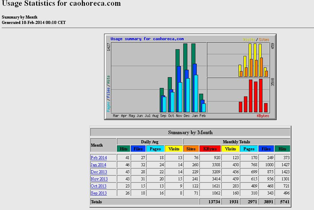Open the Jan 2014 monthly report link

click(98, 165)
